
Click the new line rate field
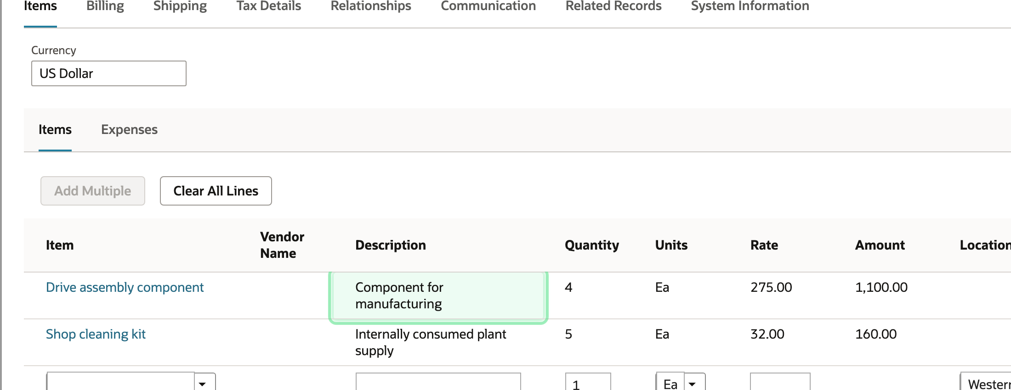780,382
